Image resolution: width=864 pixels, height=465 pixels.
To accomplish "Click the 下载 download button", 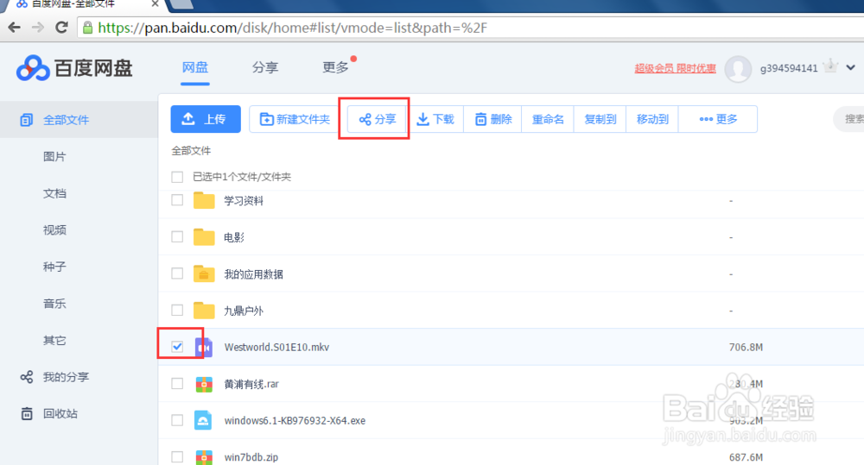I will click(x=435, y=119).
